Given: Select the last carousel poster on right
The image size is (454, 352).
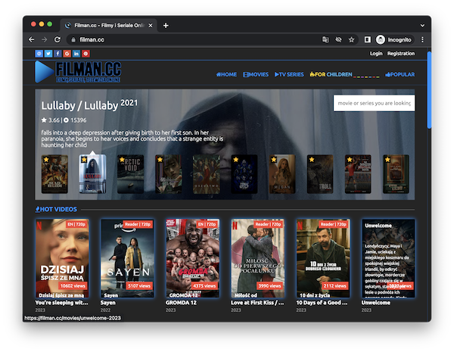Looking at the screenshot, I should coord(396,174).
